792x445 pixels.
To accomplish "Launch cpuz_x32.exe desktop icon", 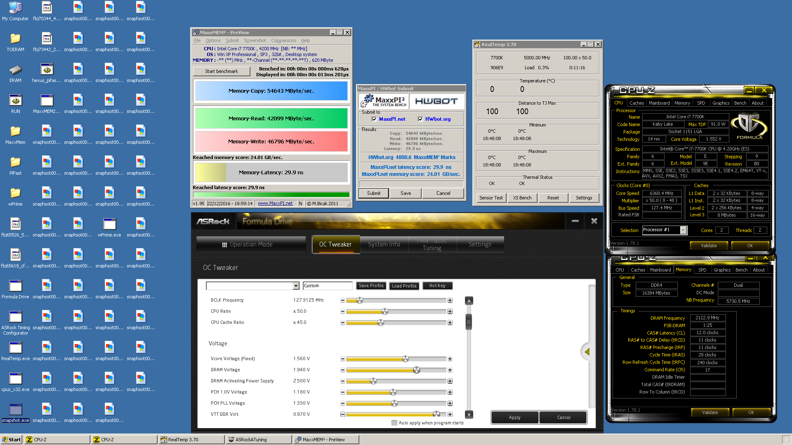I will tap(15, 382).
